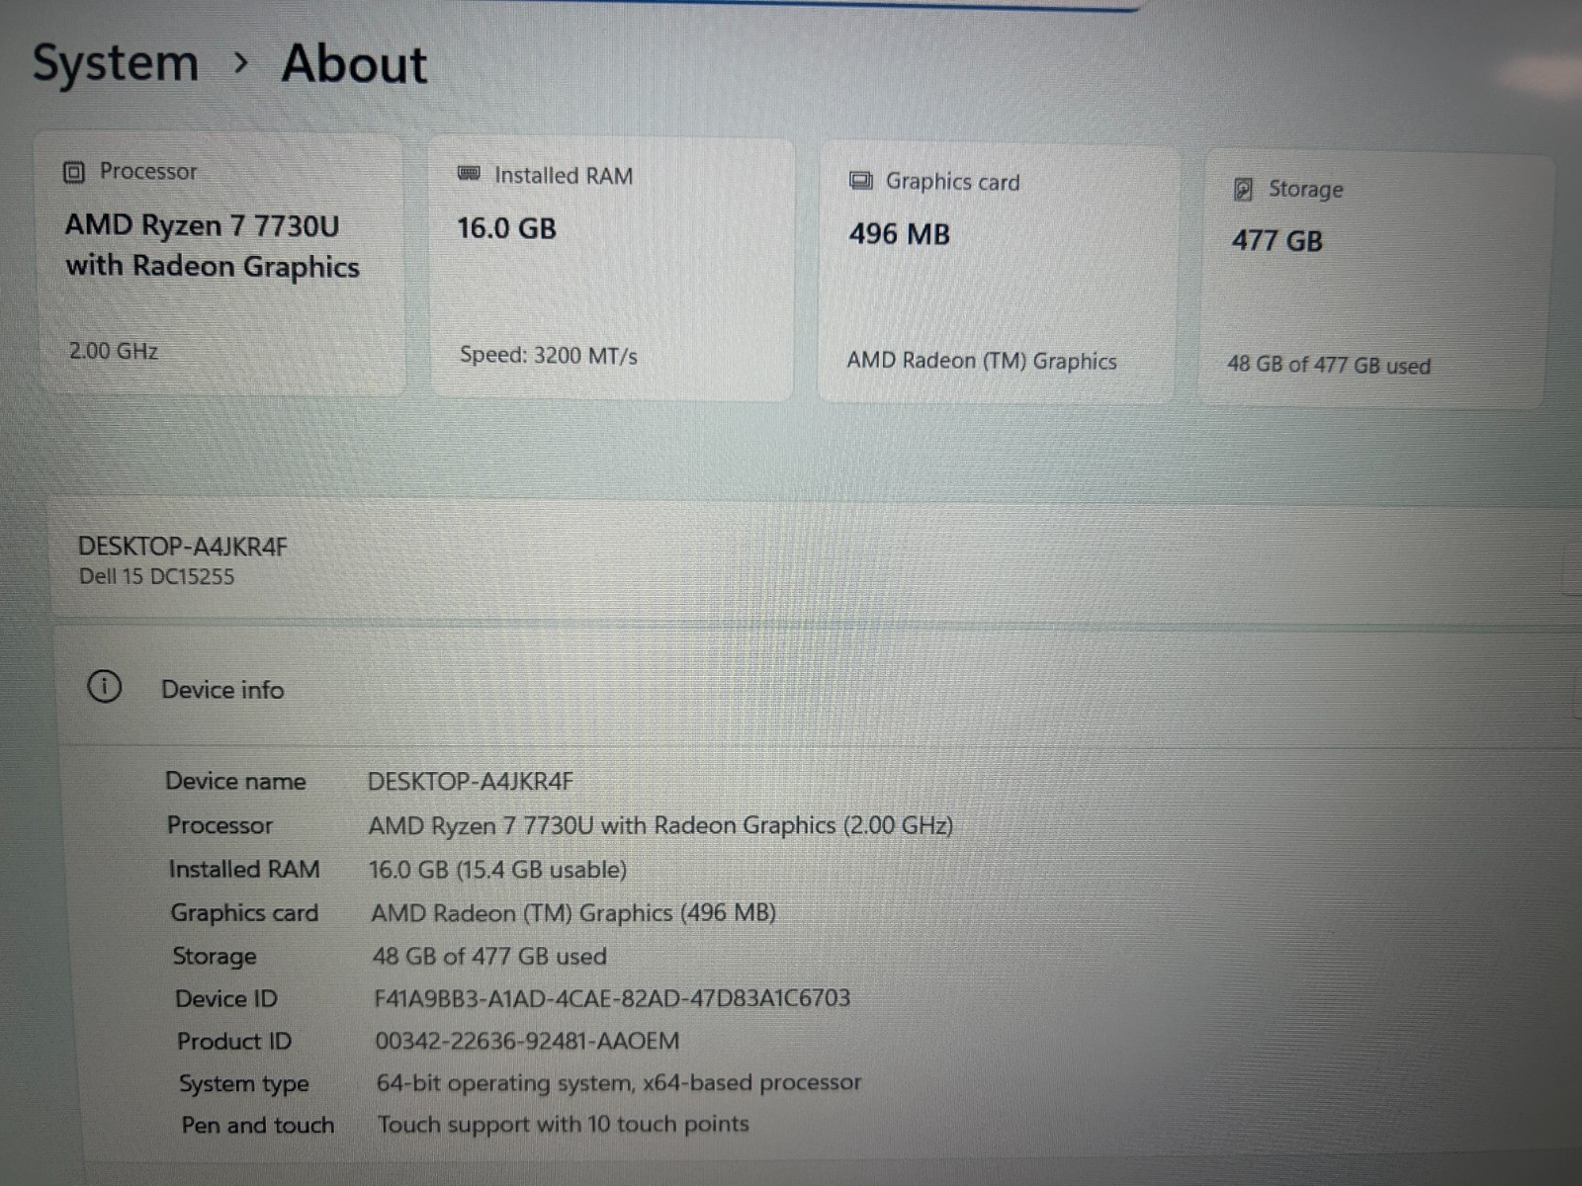Click the Product ID label
Viewport: 1582px width, 1186px height.
point(234,1042)
